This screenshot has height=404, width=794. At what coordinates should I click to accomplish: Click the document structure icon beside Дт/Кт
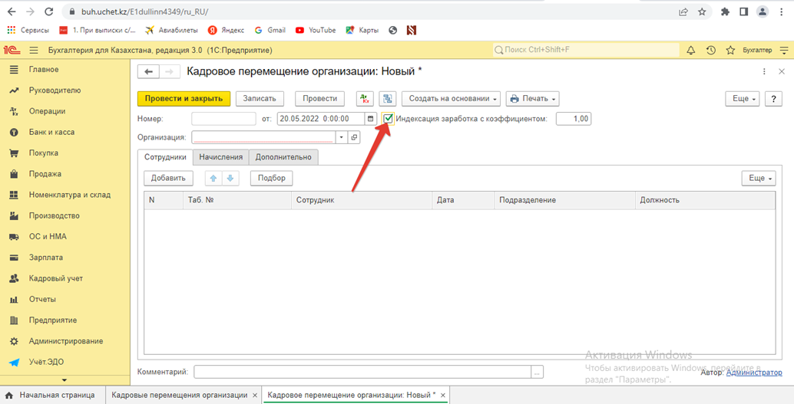click(387, 98)
